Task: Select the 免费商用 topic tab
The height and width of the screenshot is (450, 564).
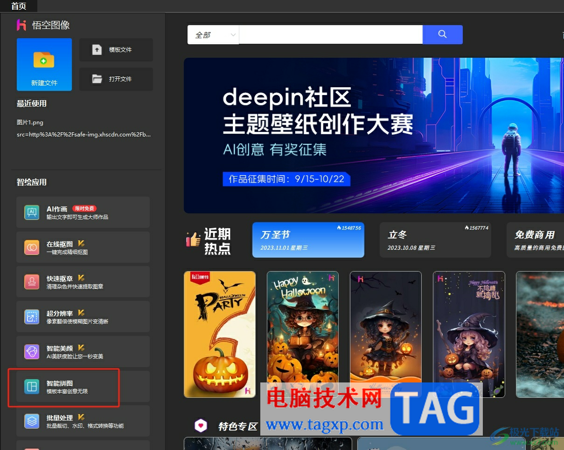Action: click(535, 240)
